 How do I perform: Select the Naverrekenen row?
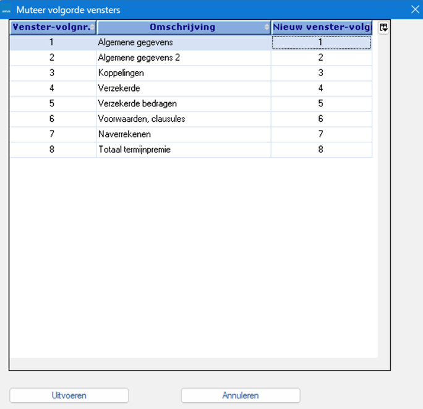[183, 134]
